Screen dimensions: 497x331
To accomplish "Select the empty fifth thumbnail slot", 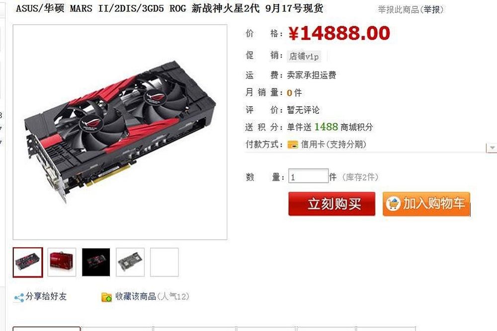I will click(165, 262).
